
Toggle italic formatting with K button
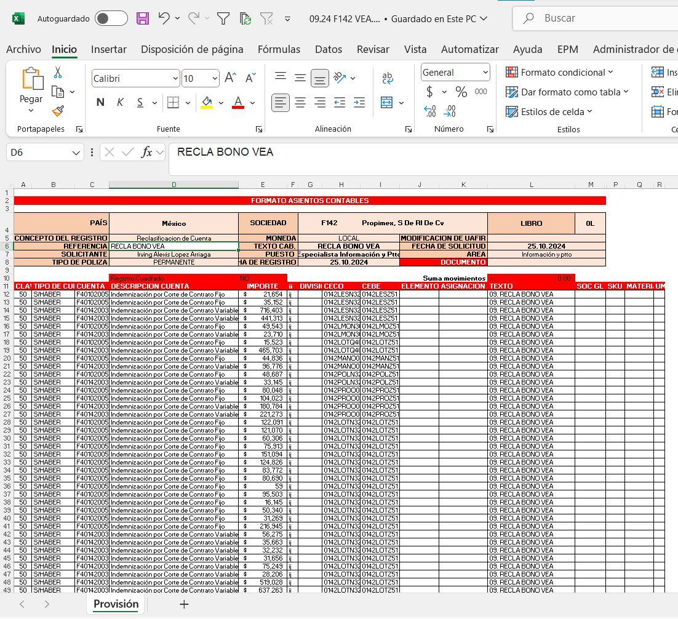point(120,102)
